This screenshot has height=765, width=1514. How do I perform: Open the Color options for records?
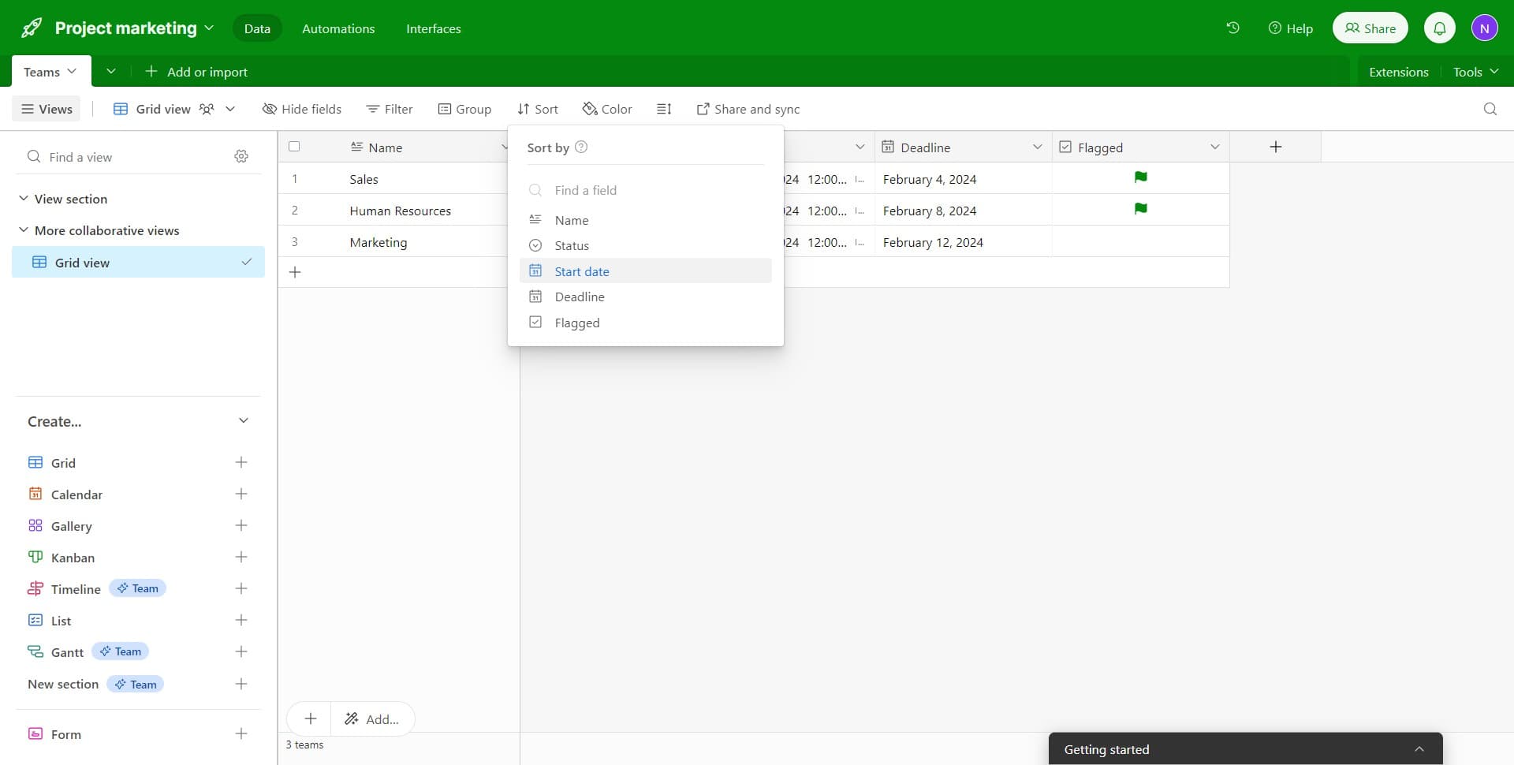607,109
